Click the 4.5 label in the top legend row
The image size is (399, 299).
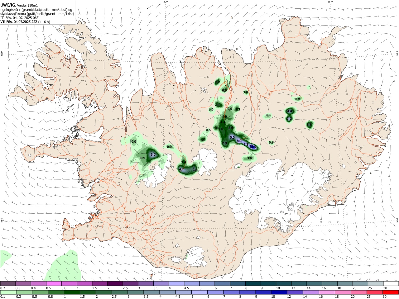click(x=186, y=288)
